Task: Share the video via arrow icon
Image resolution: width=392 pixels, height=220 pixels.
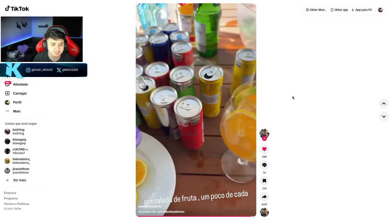Action: pos(264,197)
